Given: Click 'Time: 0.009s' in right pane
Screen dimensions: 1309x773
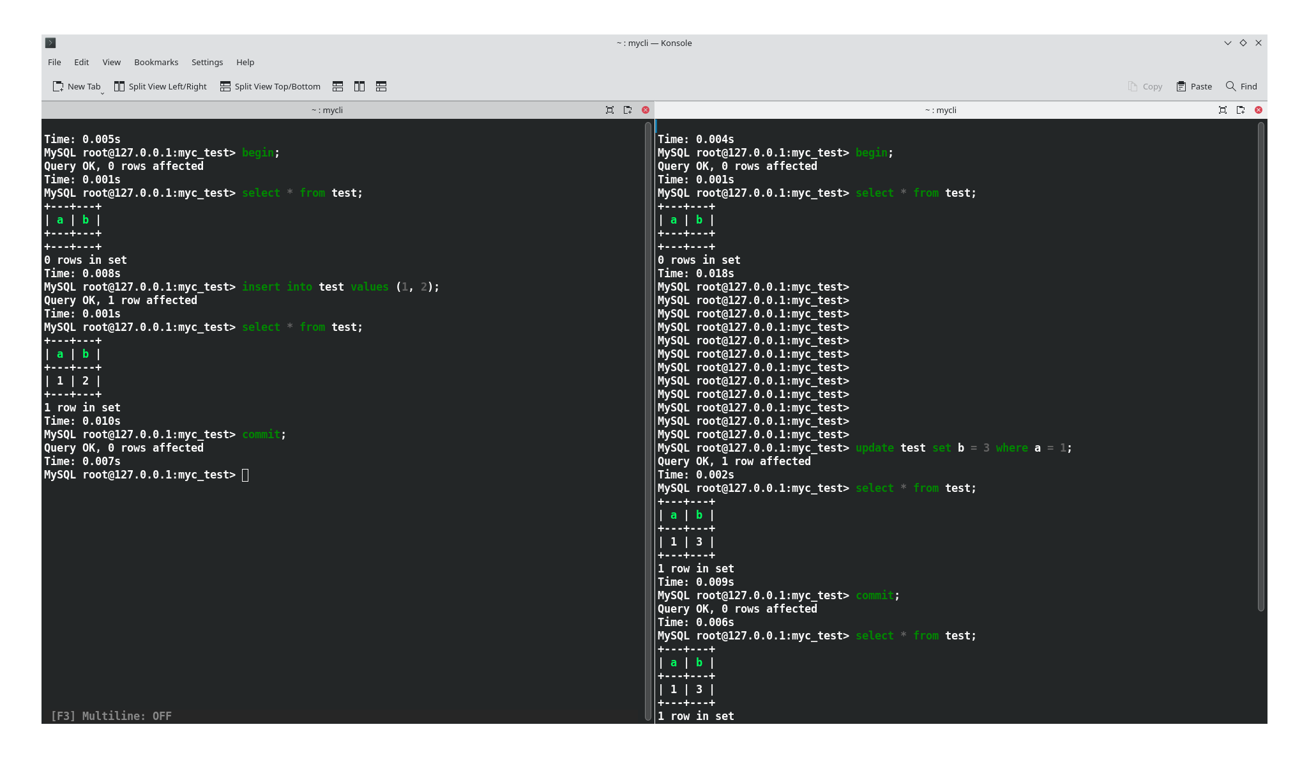Looking at the screenshot, I should point(696,582).
